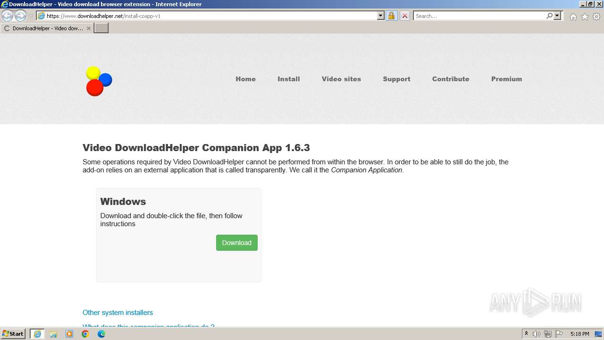604x340 pixels.
Task: Open the recent pages dropdown arrow
Action: pyautogui.click(x=31, y=16)
